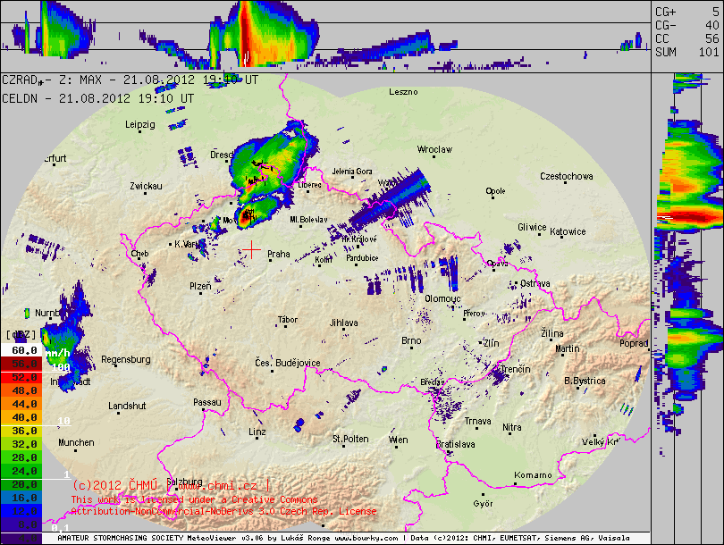The image size is (724, 545).
Task: Click the green 28.0 legend swatch
Action: tap(21, 457)
